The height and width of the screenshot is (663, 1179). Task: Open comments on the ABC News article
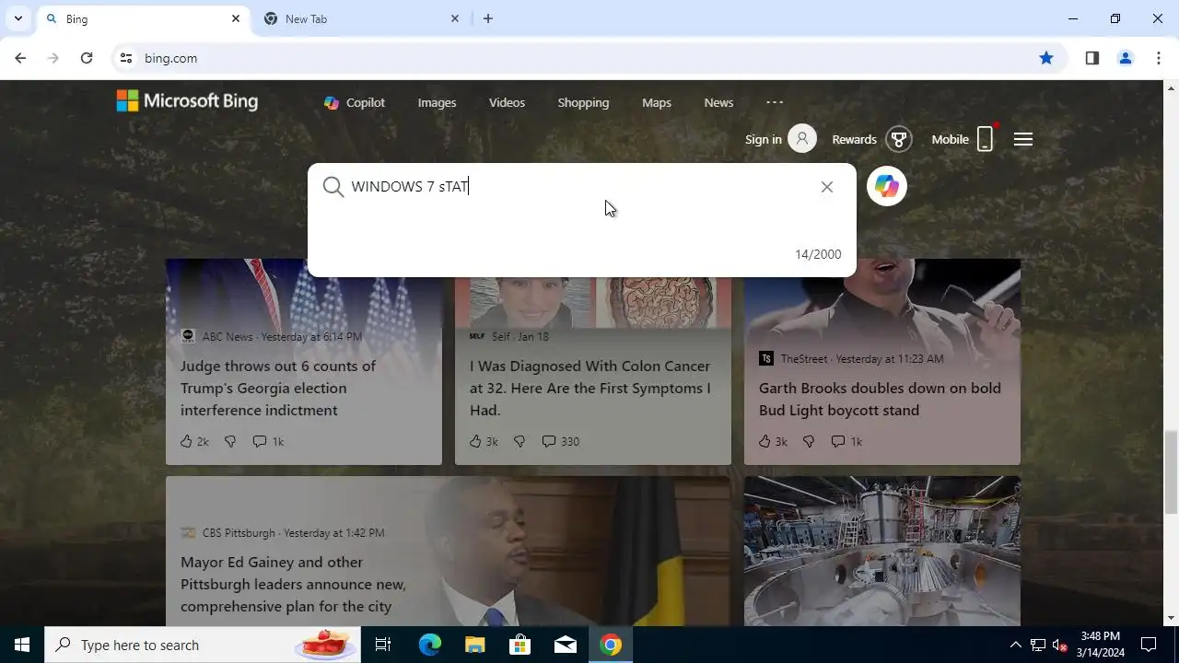[268, 441]
